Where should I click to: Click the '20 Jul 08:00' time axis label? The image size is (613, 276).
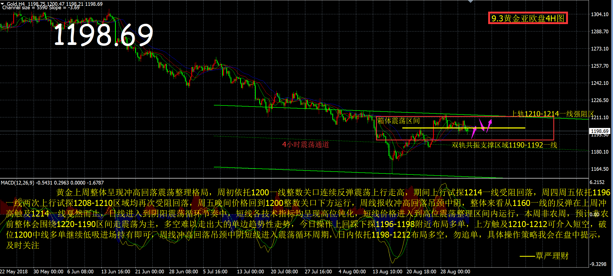point(284,272)
